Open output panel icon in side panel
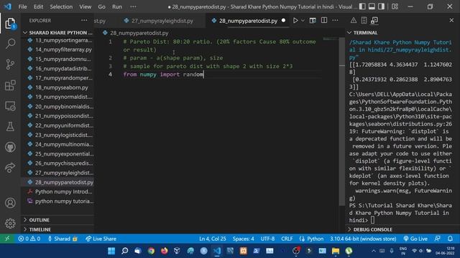The image size is (460, 258). coord(364,21)
